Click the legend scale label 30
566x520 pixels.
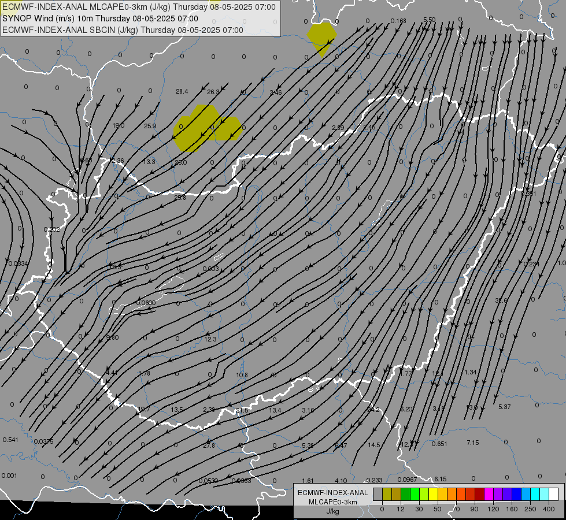(419, 509)
